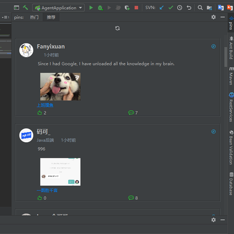Image resolution: width=234 pixels, height=234 pixels.
Task: Open the pins panel settings gear
Action: [x=214, y=17]
